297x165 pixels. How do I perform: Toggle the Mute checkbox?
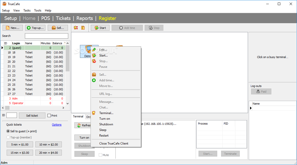pos(100,155)
